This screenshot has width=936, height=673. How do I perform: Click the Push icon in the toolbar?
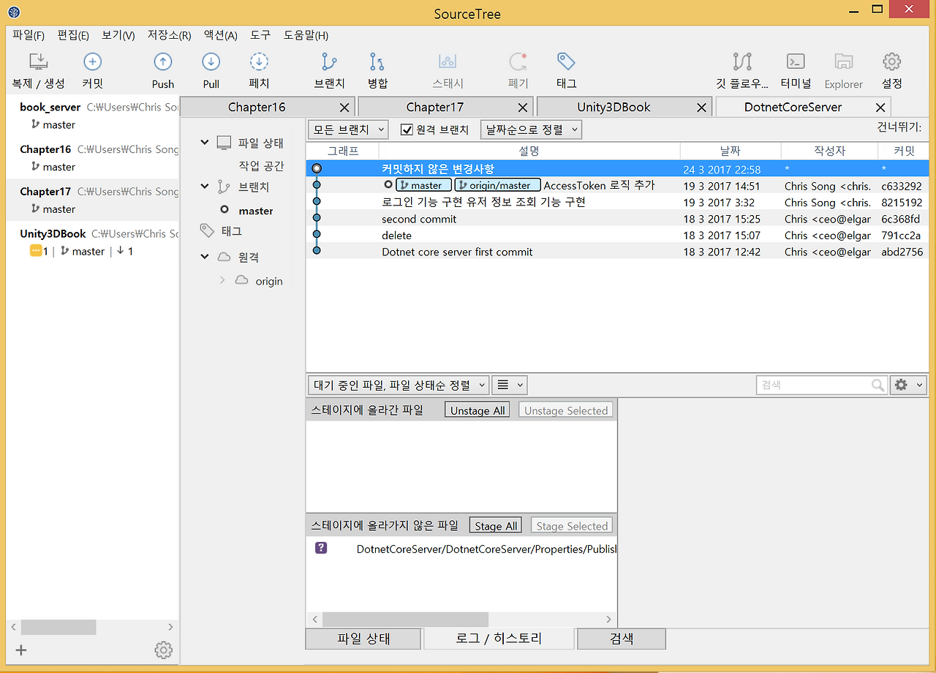[162, 69]
